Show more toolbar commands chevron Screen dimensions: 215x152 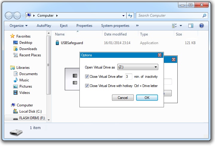[137, 25]
